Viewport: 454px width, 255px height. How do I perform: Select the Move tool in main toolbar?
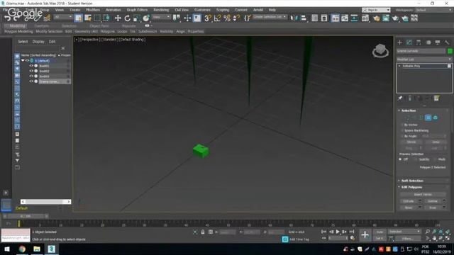pyautogui.click(x=118, y=18)
